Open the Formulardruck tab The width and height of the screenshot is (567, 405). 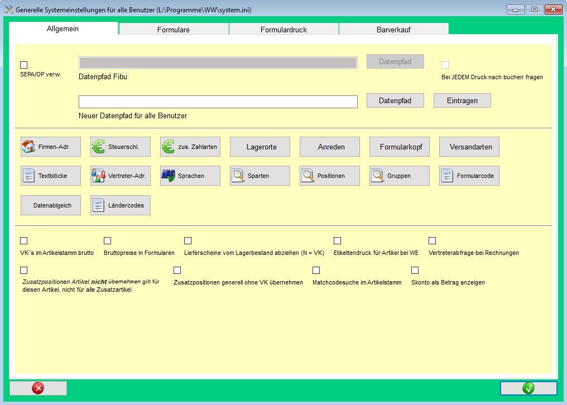[284, 30]
